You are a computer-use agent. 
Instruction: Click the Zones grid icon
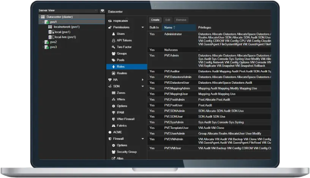[114, 93]
